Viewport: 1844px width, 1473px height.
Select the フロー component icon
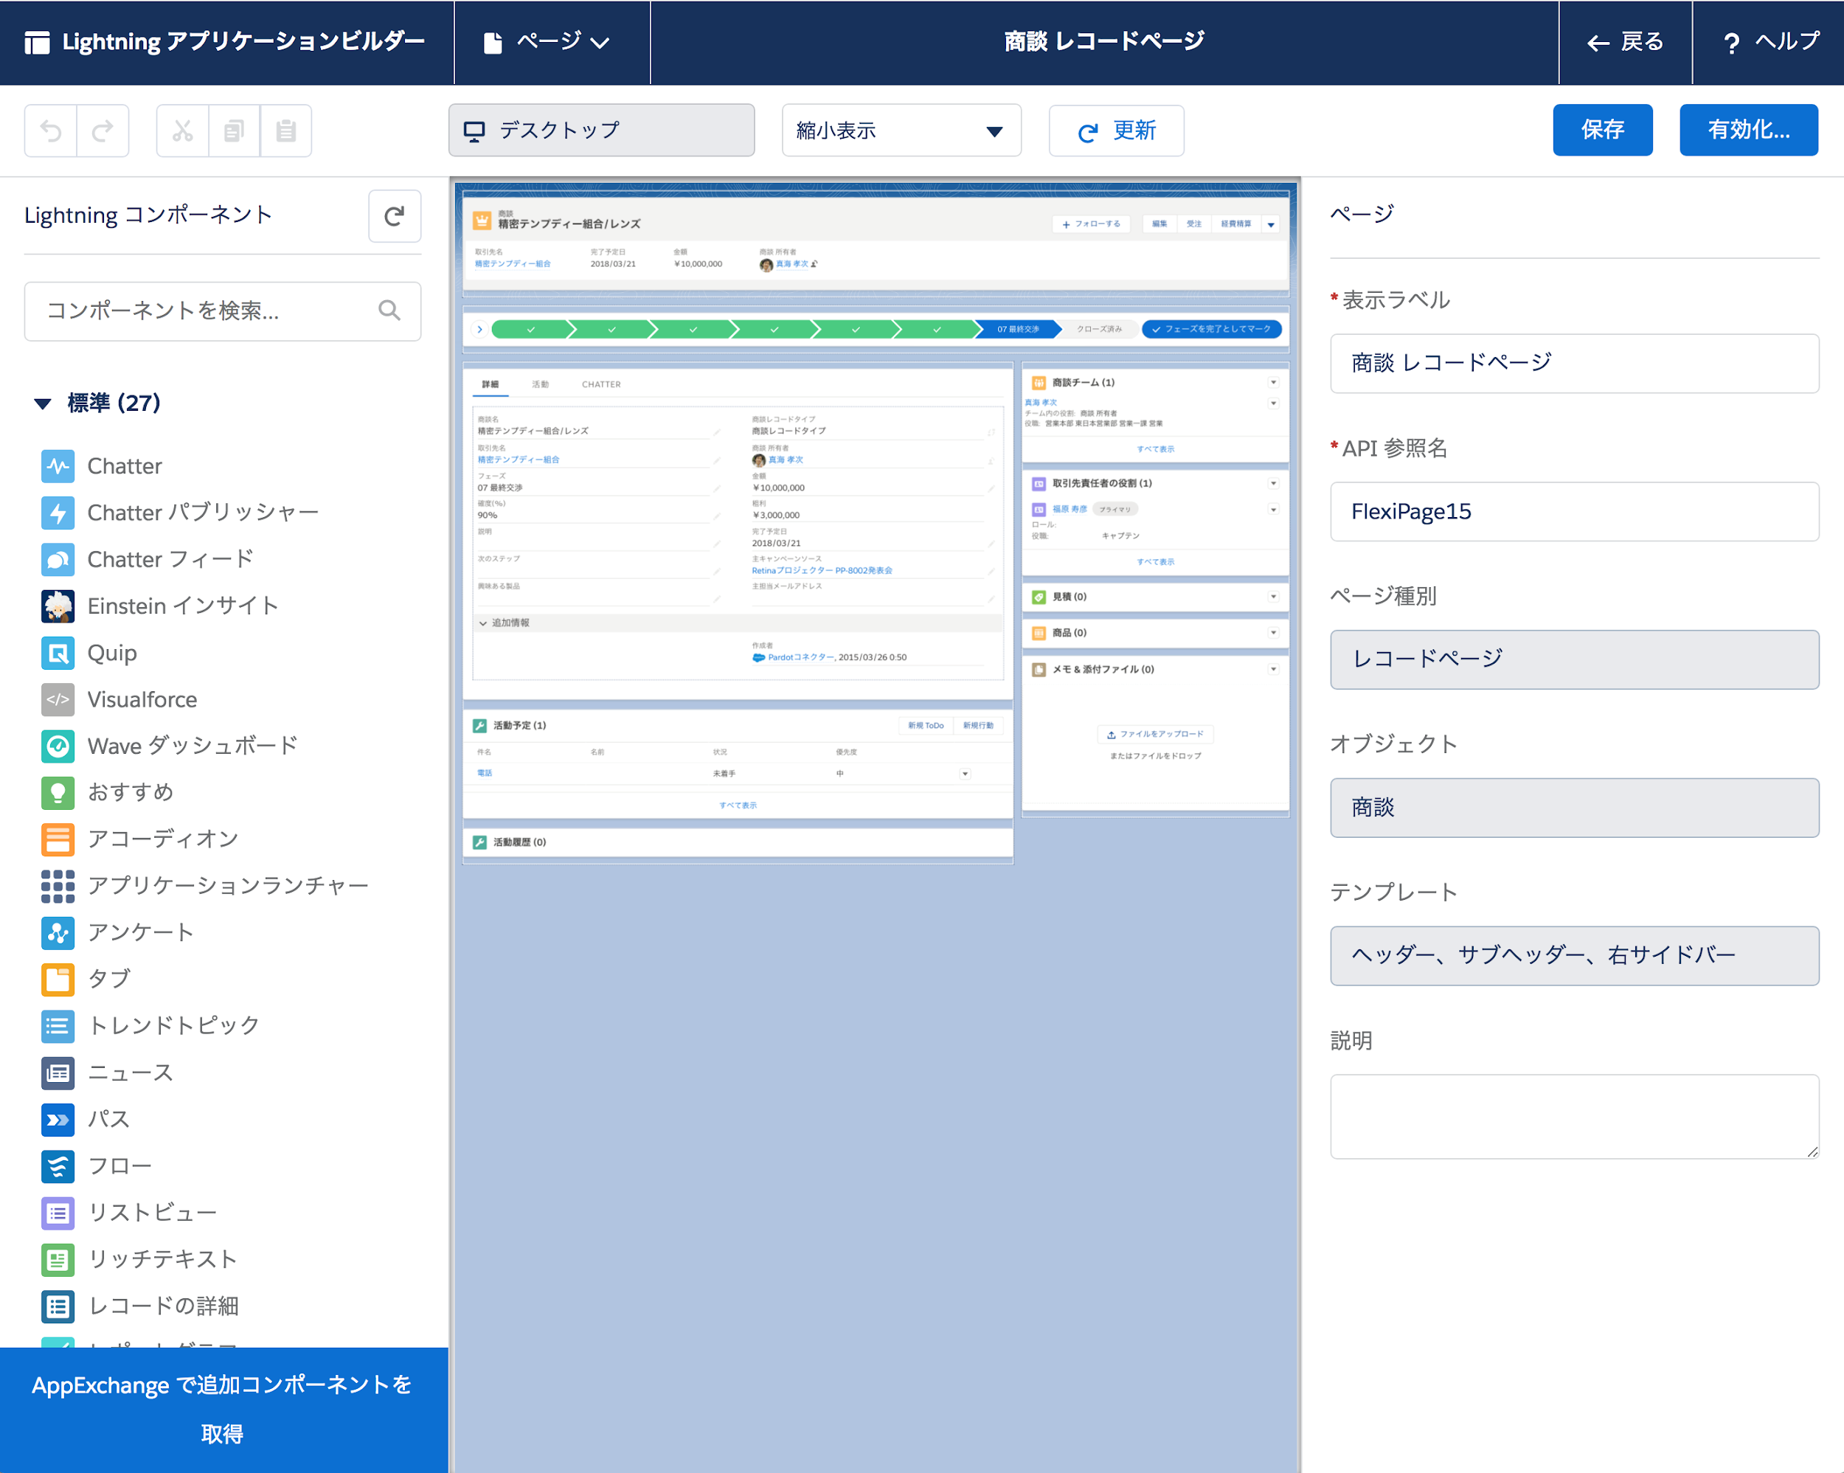click(58, 1166)
